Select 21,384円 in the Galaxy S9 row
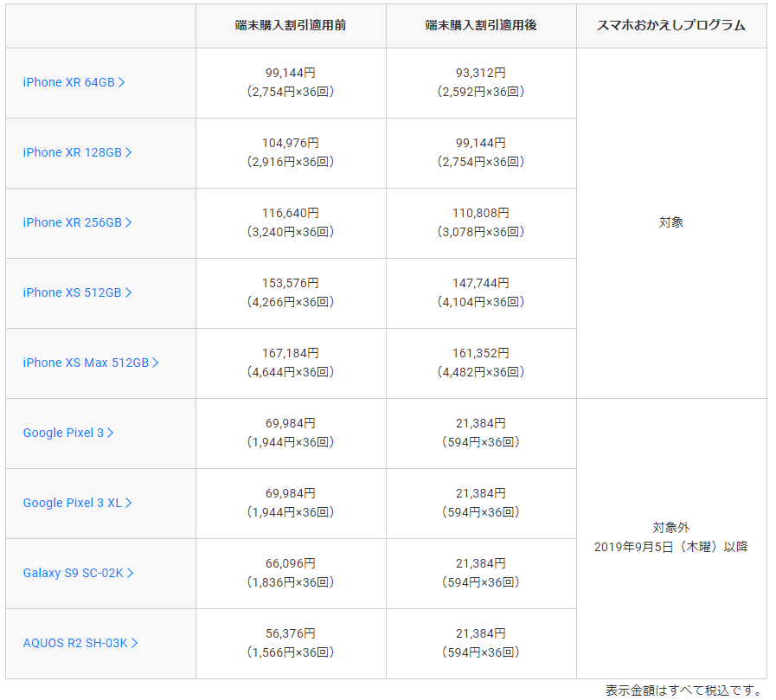 (x=481, y=564)
